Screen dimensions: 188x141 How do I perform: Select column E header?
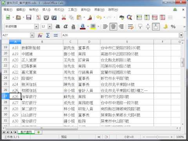pyautogui.click(x=127, y=42)
